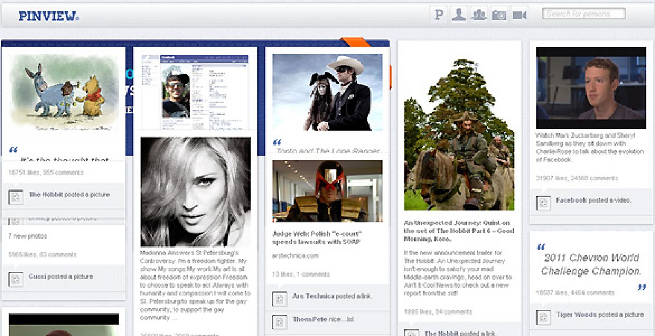Select the video camera icon
Image resolution: width=655 pixels, height=336 pixels.
pyautogui.click(x=519, y=15)
